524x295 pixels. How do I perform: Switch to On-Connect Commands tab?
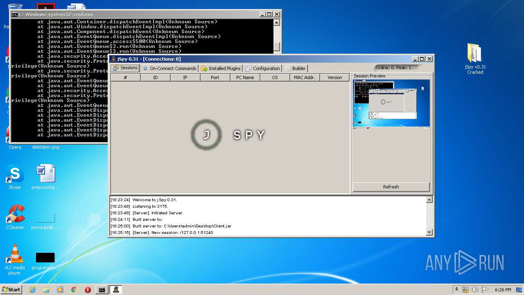click(x=169, y=68)
